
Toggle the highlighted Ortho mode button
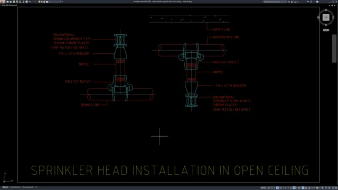point(277,188)
